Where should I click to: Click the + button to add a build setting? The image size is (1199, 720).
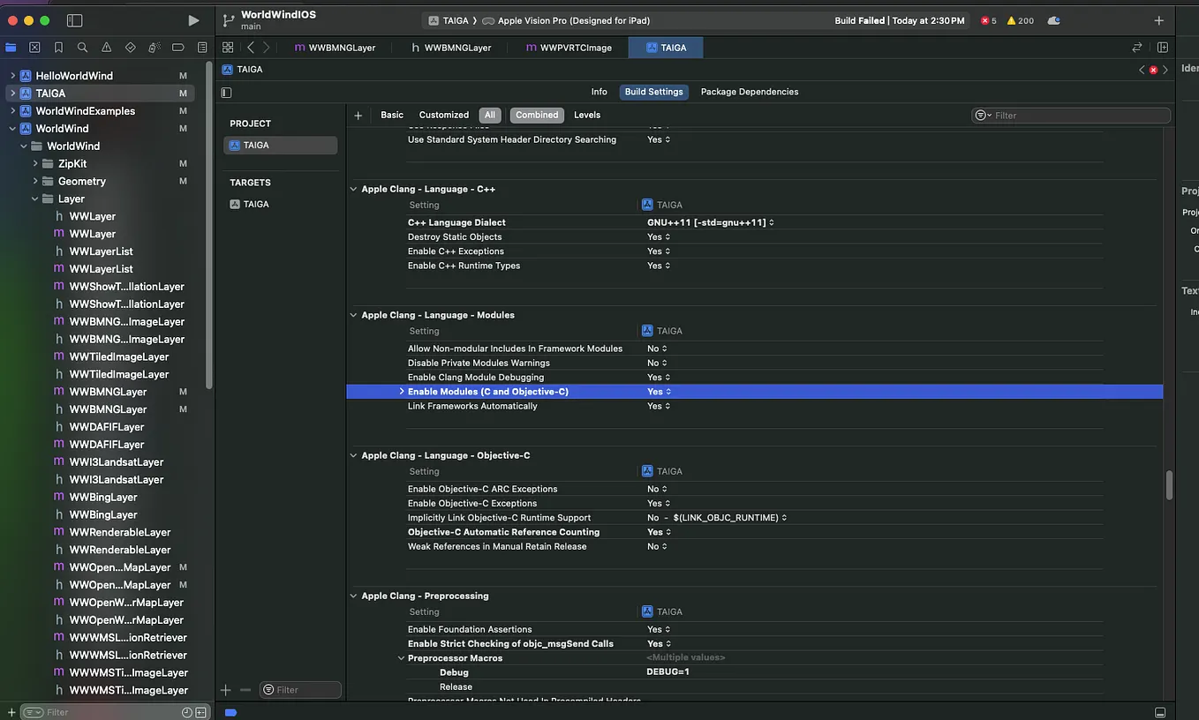pos(358,115)
